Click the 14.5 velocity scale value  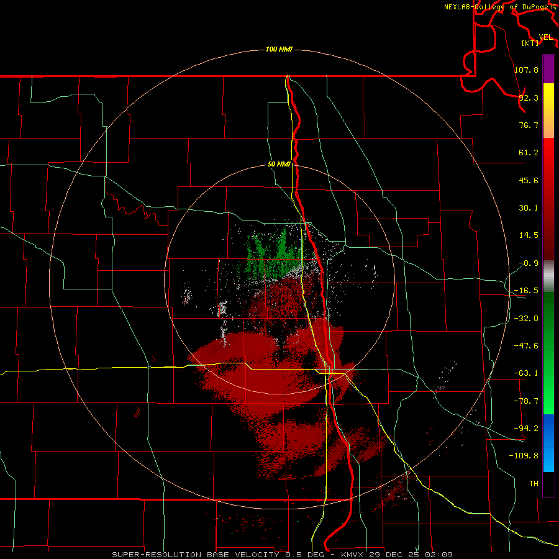click(529, 235)
